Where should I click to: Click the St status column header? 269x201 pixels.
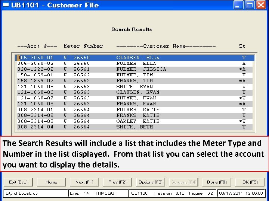242,46
